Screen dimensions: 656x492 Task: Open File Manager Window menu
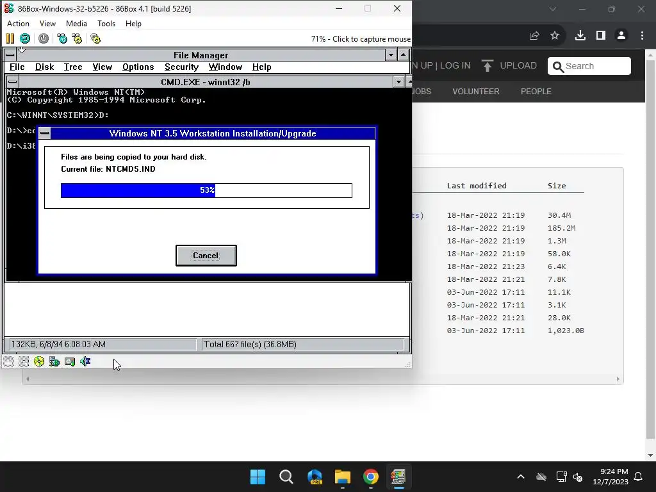click(x=225, y=67)
